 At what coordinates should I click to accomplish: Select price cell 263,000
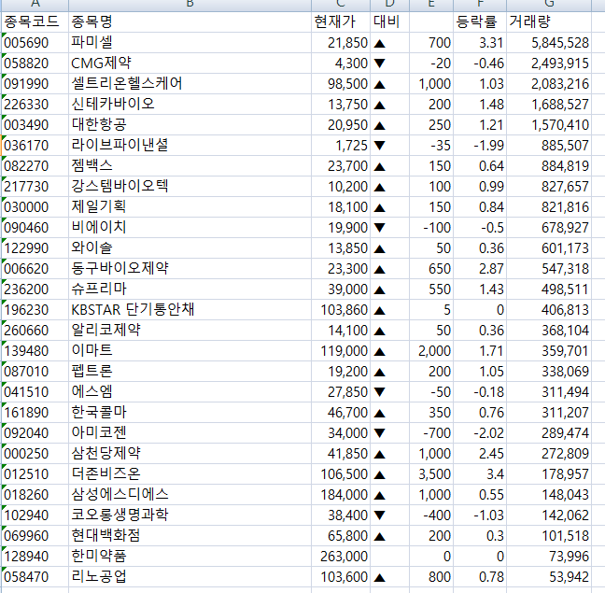pyautogui.click(x=341, y=556)
